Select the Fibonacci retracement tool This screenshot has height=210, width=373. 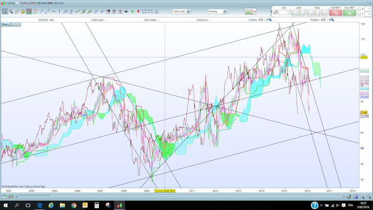point(84,11)
